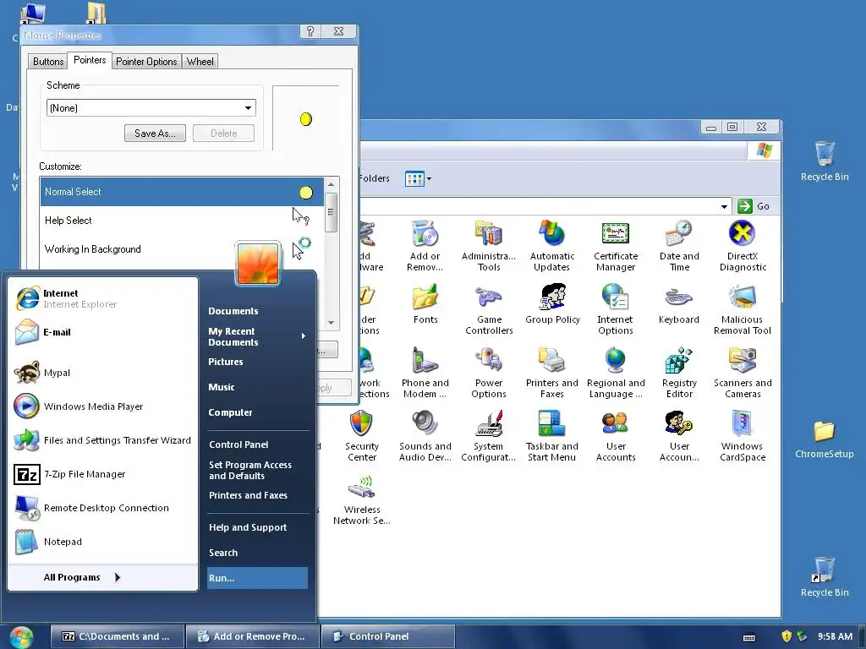Open ChromeSetup folder on desktop
This screenshot has height=649, width=866.
[x=824, y=439]
